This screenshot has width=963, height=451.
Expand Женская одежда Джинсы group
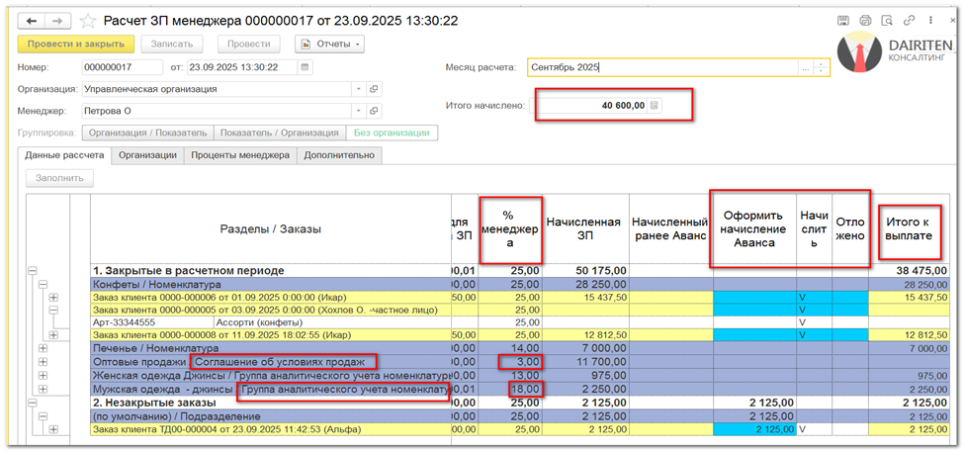click(43, 374)
